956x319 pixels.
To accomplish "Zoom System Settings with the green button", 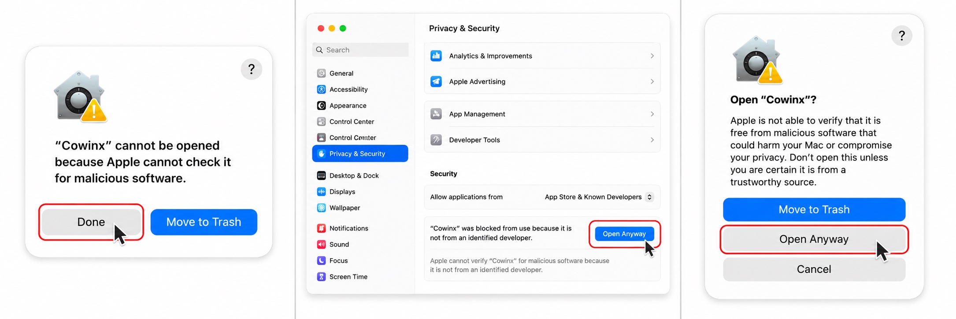I will (x=343, y=28).
